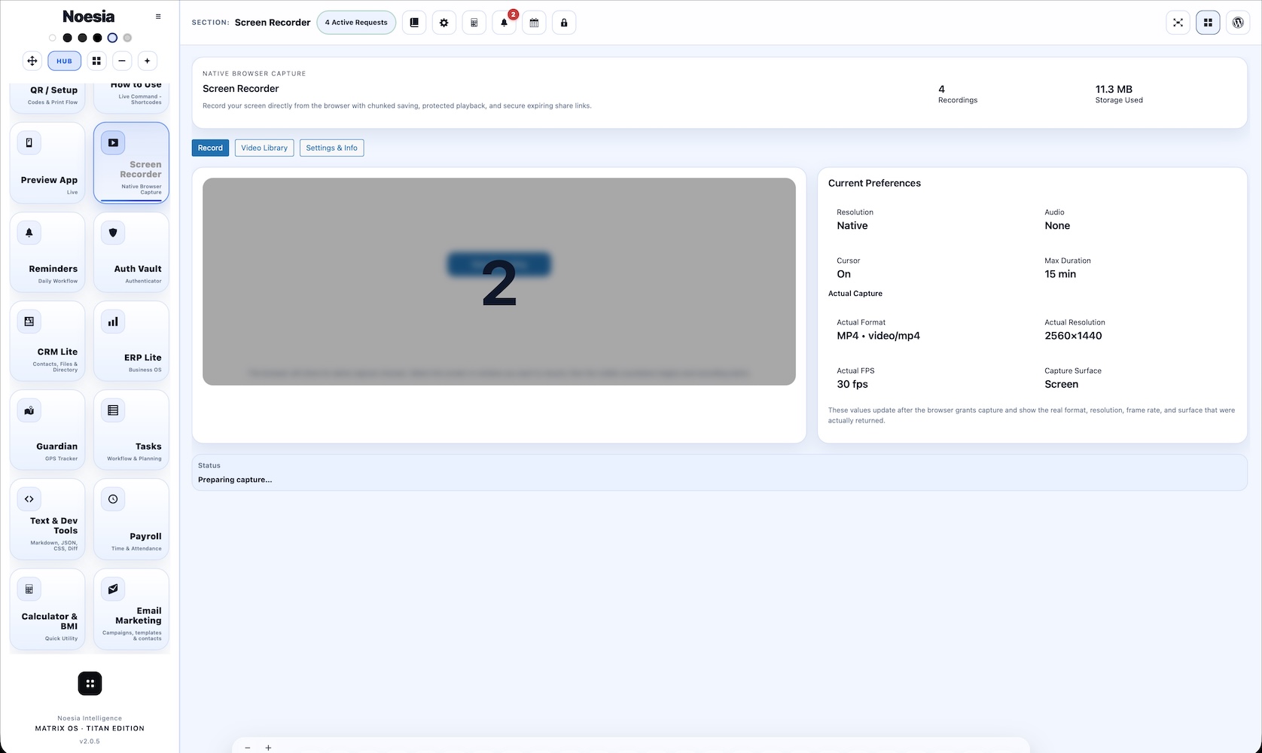Open the ERP Lite chart card
Screen dimensions: 1262x753
[131, 341]
